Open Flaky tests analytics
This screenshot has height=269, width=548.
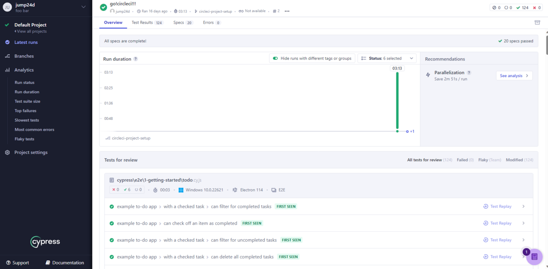25,139
